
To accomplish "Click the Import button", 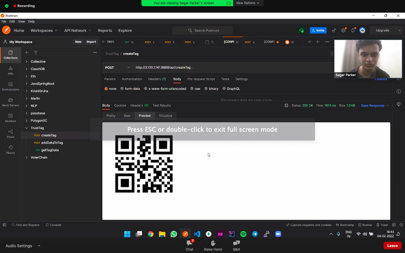I will point(91,42).
